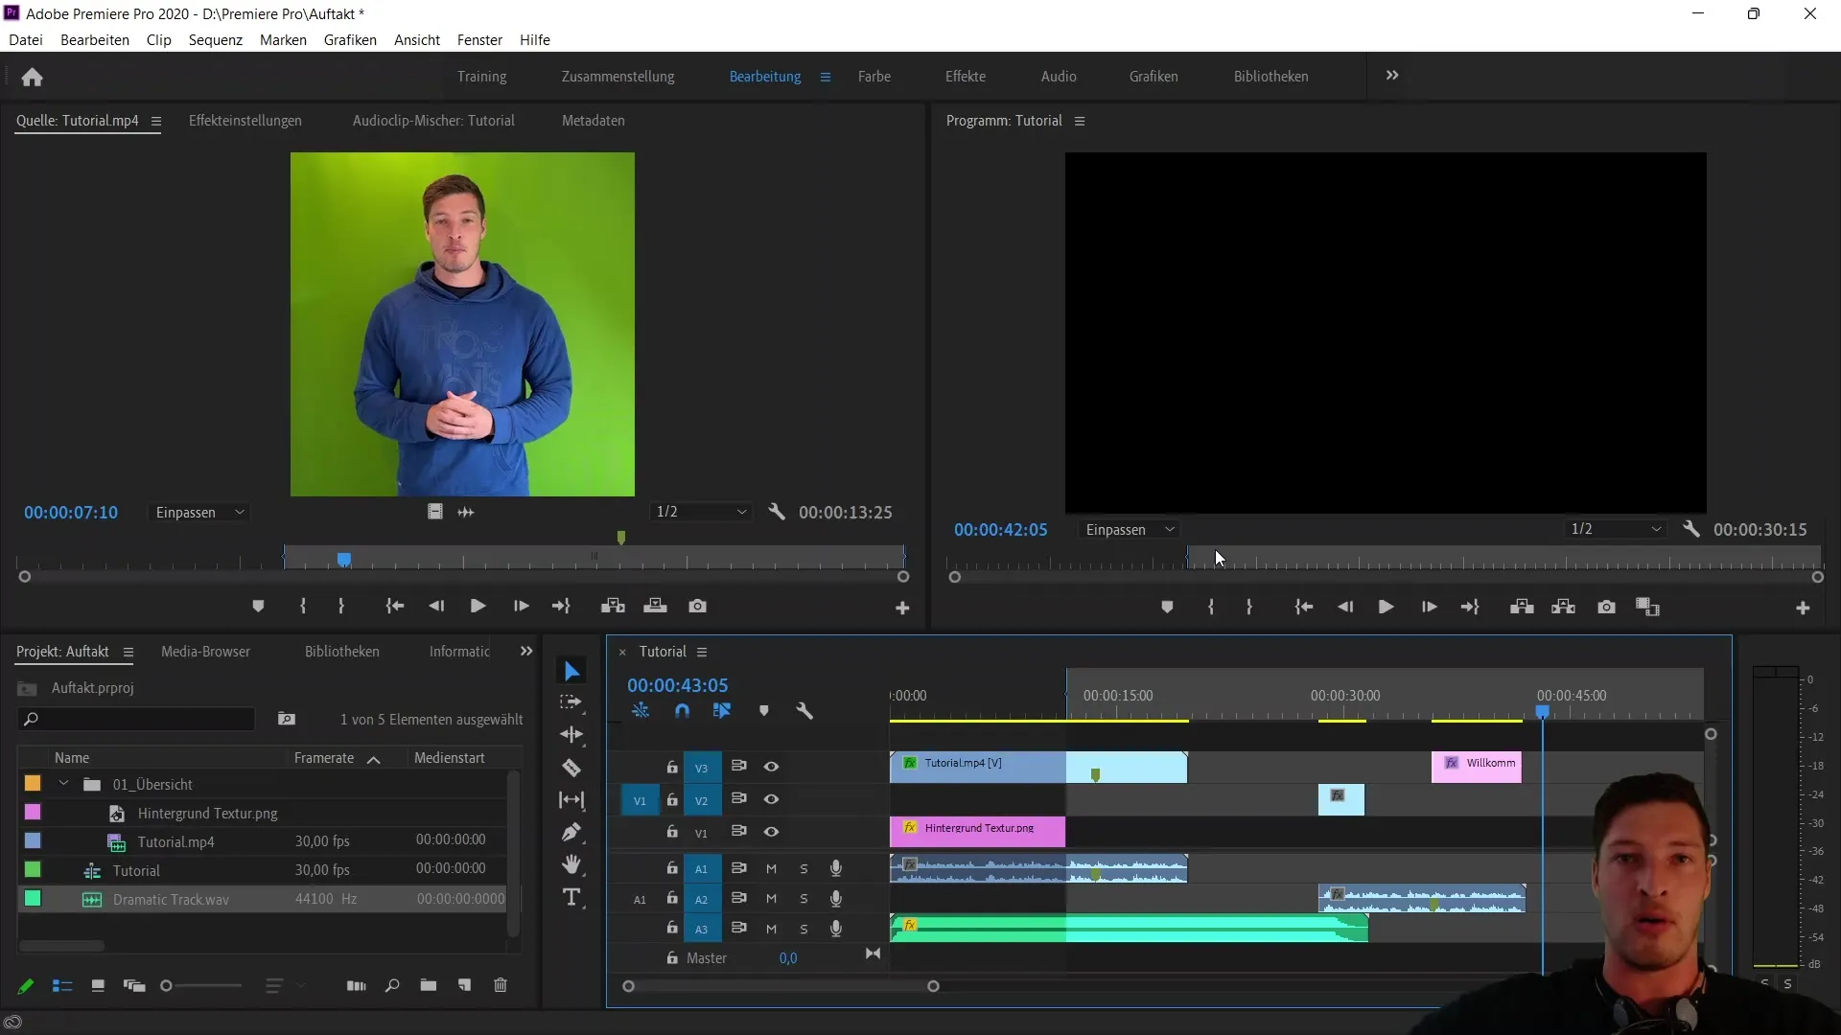The width and height of the screenshot is (1841, 1035).
Task: Play the Program monitor sequence
Action: pyautogui.click(x=1386, y=607)
